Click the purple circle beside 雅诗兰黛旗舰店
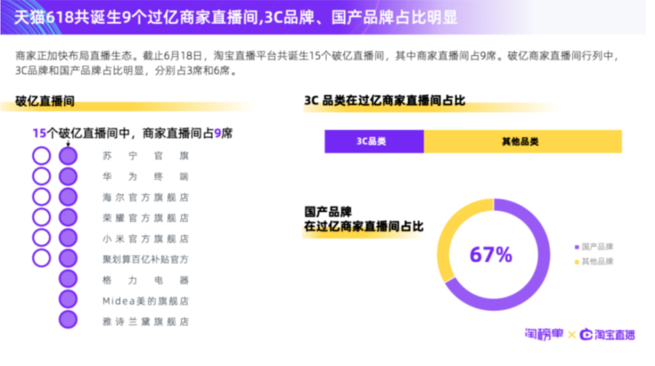This screenshot has width=655, height=366. 67,320
